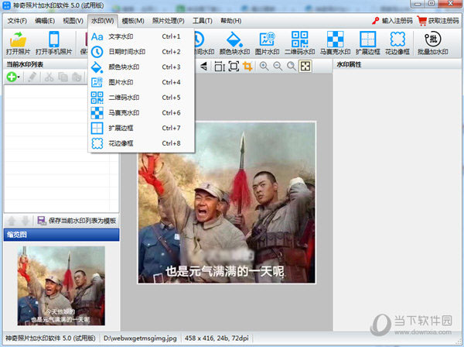This screenshot has height=347, width=464.
Task: Open the 批量加水印 batch watermark tool
Action: tap(432, 43)
